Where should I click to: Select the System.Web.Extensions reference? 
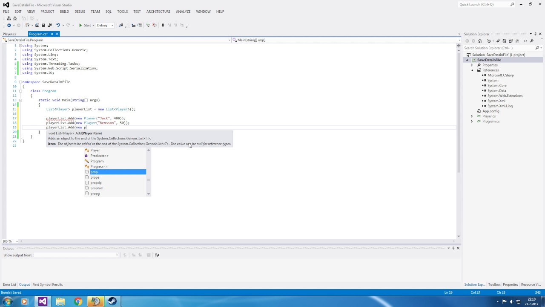click(505, 96)
